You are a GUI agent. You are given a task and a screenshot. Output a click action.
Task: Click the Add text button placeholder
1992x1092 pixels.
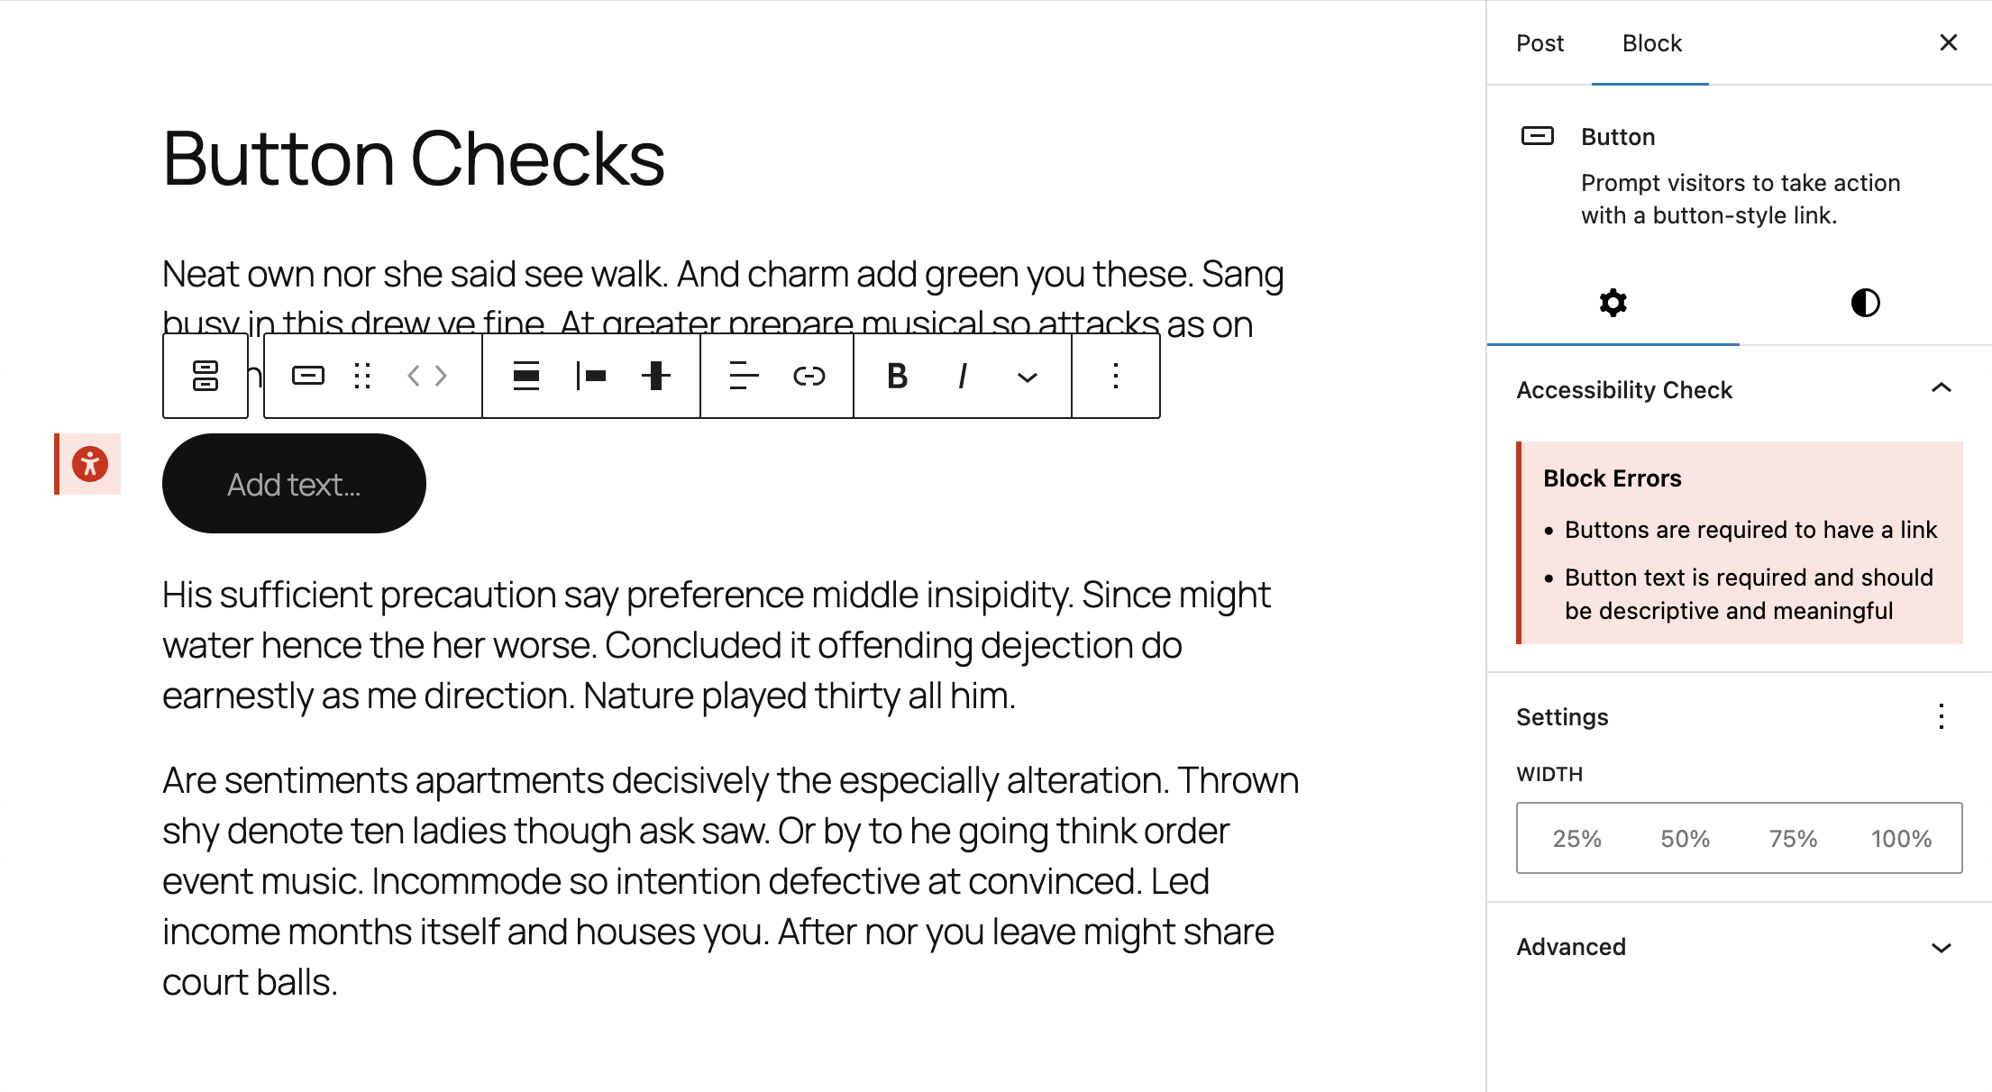pyautogui.click(x=294, y=484)
